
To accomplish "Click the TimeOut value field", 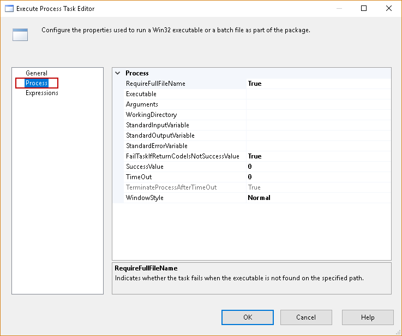I will [x=318, y=177].
